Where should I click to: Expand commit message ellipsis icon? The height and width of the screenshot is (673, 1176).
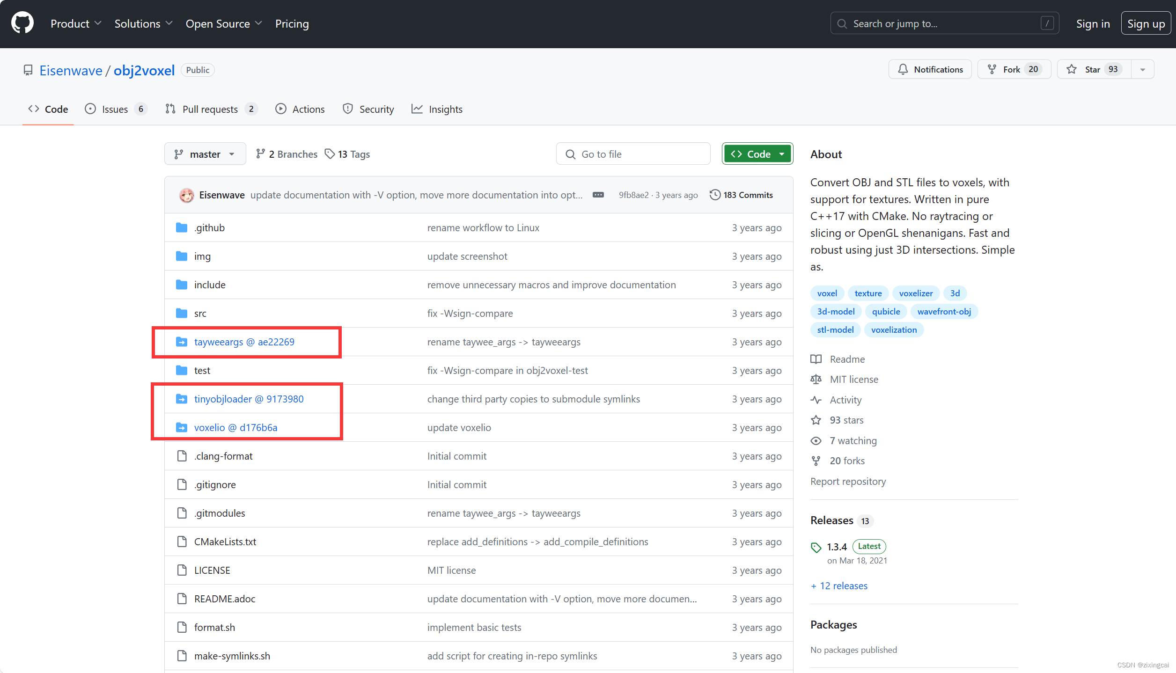(598, 195)
